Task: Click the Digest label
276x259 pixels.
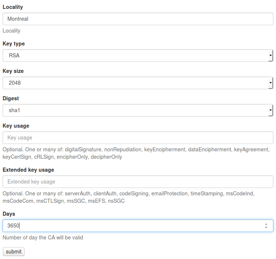Action: point(11,98)
